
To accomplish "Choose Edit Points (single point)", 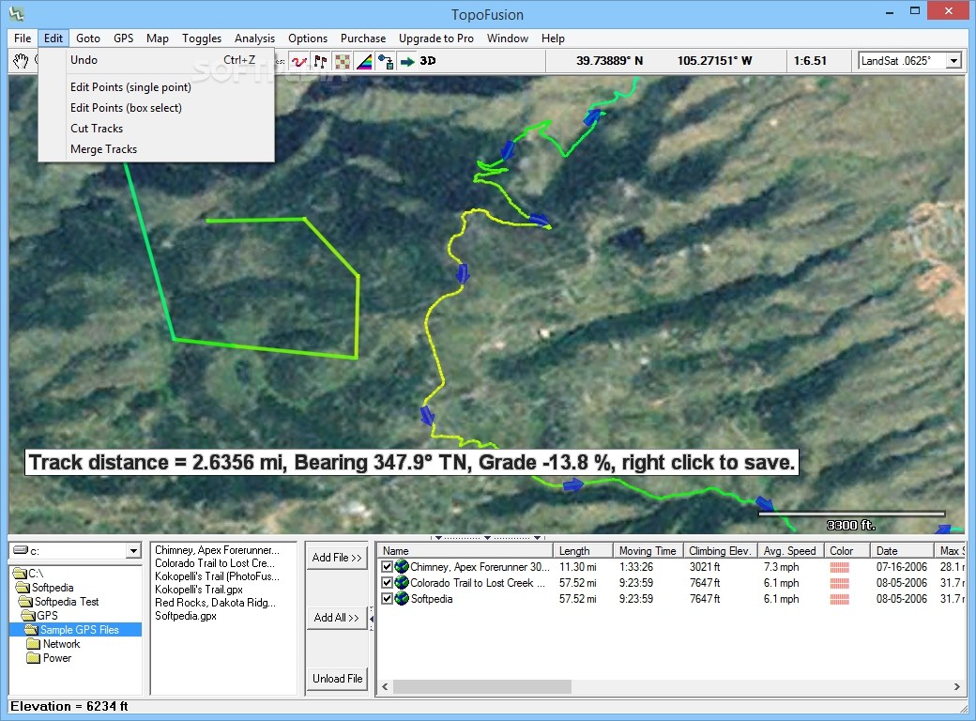I will tap(156, 87).
